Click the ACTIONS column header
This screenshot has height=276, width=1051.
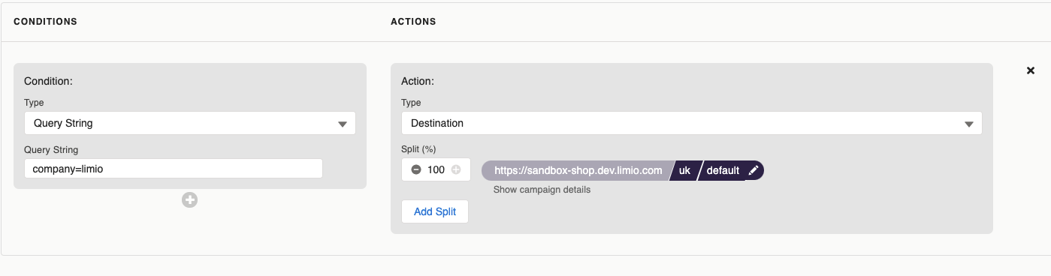click(413, 22)
